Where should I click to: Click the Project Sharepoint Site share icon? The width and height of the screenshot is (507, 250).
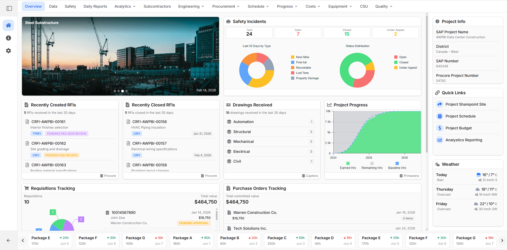(440, 104)
